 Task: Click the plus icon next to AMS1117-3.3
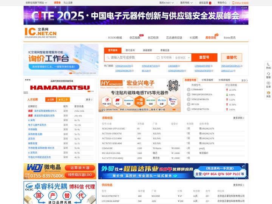coord(234,71)
